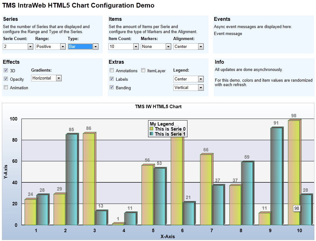Click the Effects panel heading
The height and width of the screenshot is (241, 316).
coord(11,62)
